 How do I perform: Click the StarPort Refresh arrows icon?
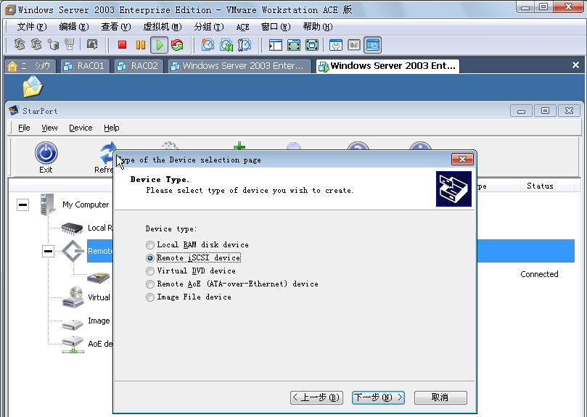[x=107, y=153]
